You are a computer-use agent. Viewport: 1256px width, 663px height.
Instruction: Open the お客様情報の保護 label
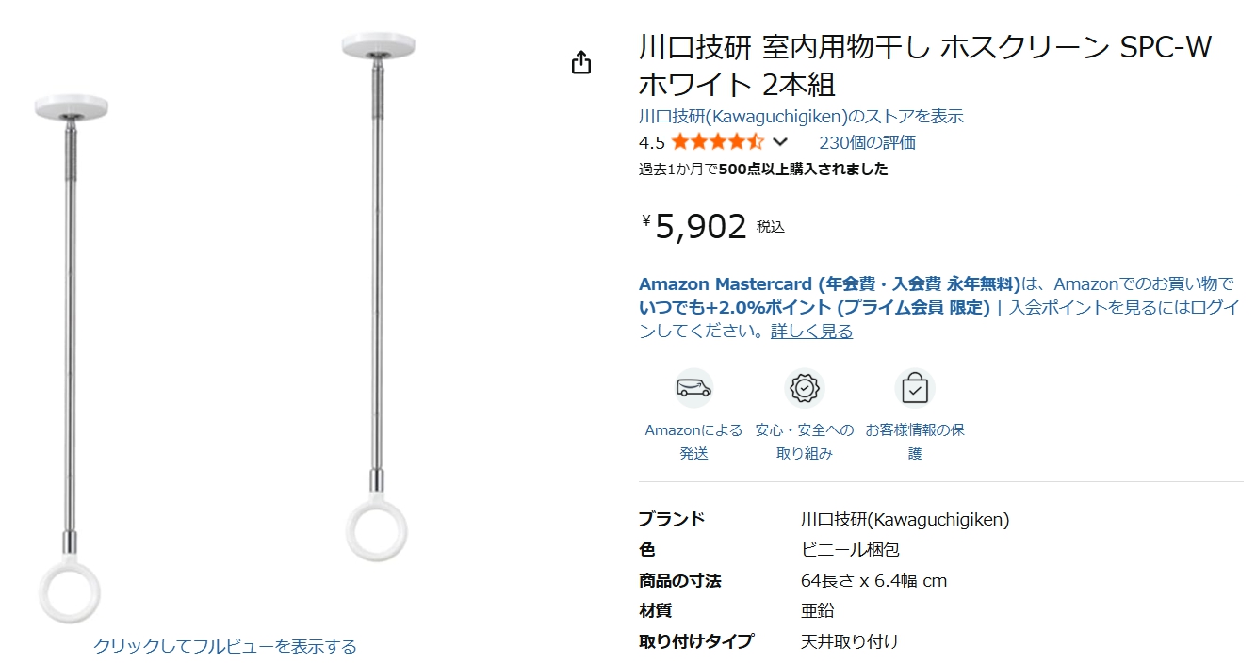coord(915,442)
